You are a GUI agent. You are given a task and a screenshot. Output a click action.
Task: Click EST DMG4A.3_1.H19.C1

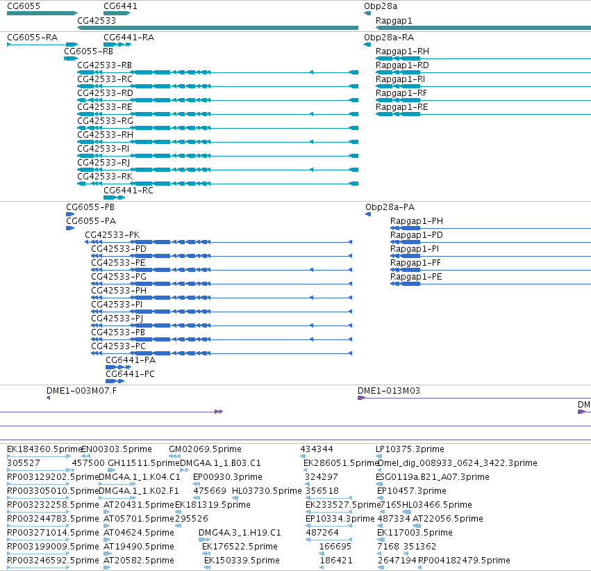coord(240,533)
